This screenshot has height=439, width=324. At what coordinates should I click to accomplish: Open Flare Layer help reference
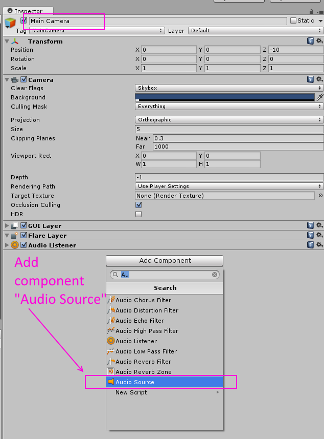coord(310,235)
